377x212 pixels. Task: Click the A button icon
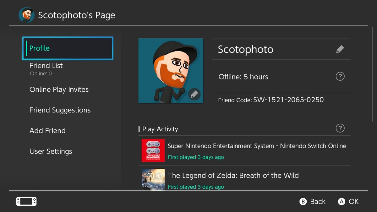coord(341,202)
